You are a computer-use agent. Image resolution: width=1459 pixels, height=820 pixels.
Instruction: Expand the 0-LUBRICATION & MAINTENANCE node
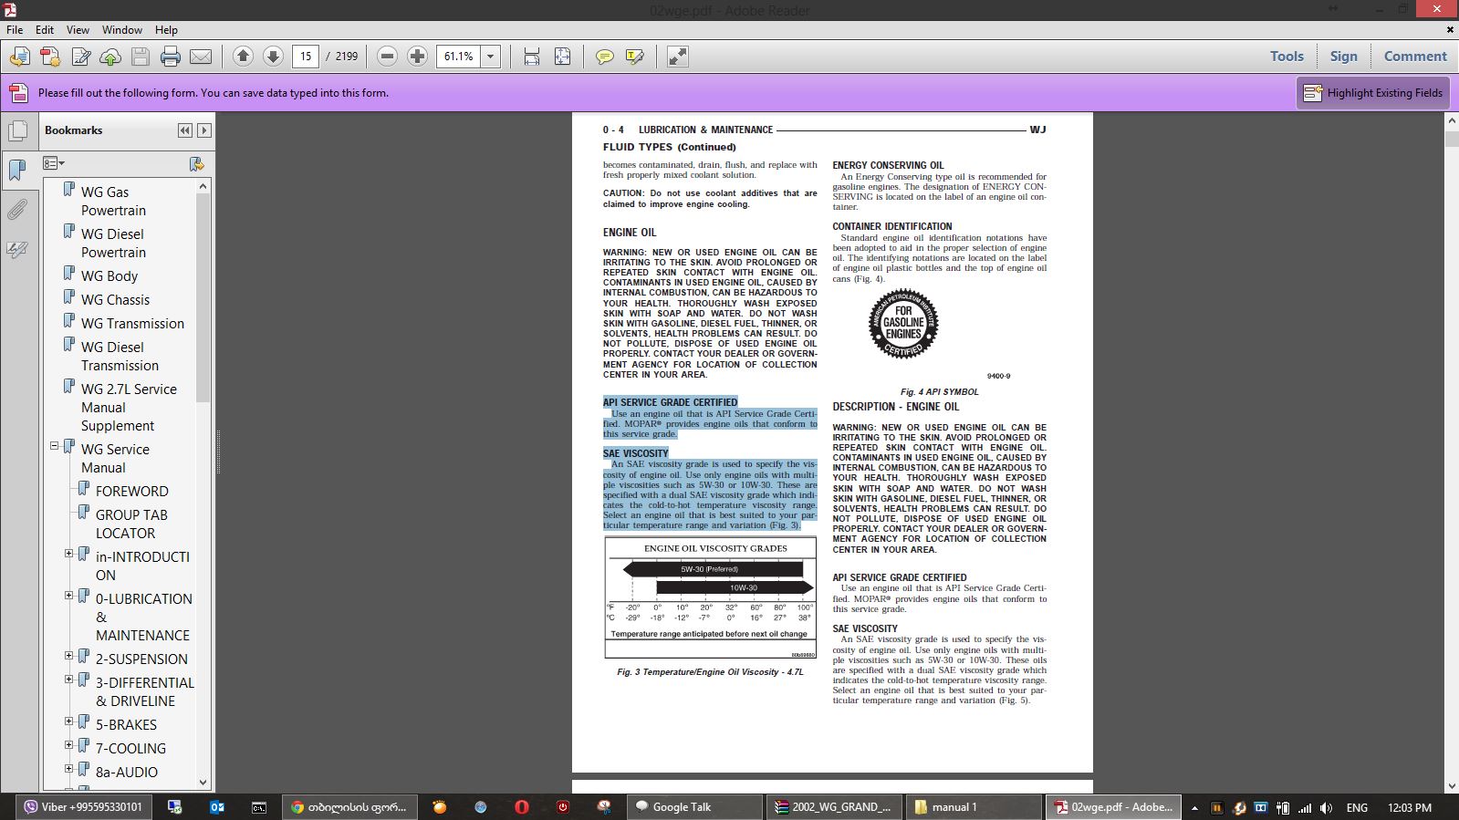click(69, 596)
